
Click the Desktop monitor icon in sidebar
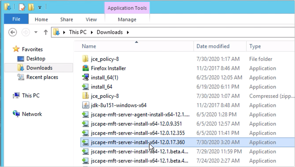[x=21, y=59]
